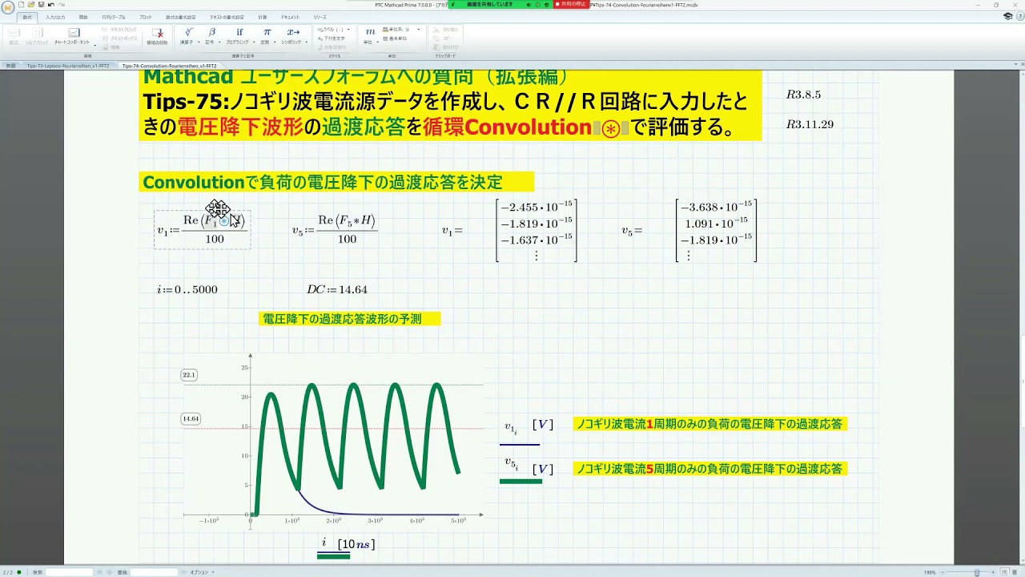Image resolution: width=1025 pixels, height=577 pixels.
Task: Click the circular convolution operator in v1 equation
Action: 225,220
